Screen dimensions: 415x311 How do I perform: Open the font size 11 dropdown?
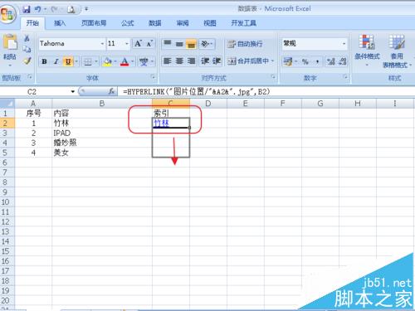point(127,44)
